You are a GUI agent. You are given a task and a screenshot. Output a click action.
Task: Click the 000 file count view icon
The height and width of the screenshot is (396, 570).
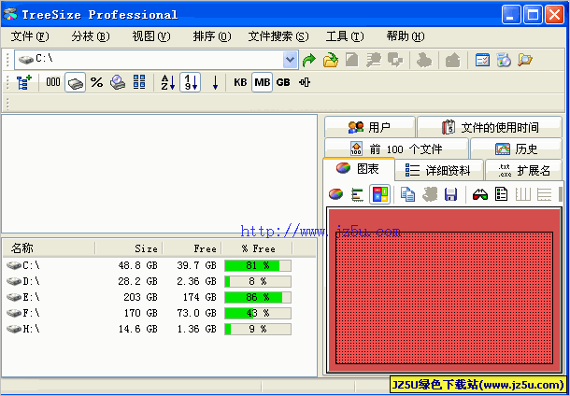point(53,82)
